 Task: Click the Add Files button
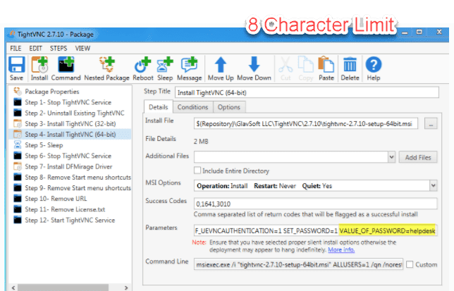tap(418, 157)
